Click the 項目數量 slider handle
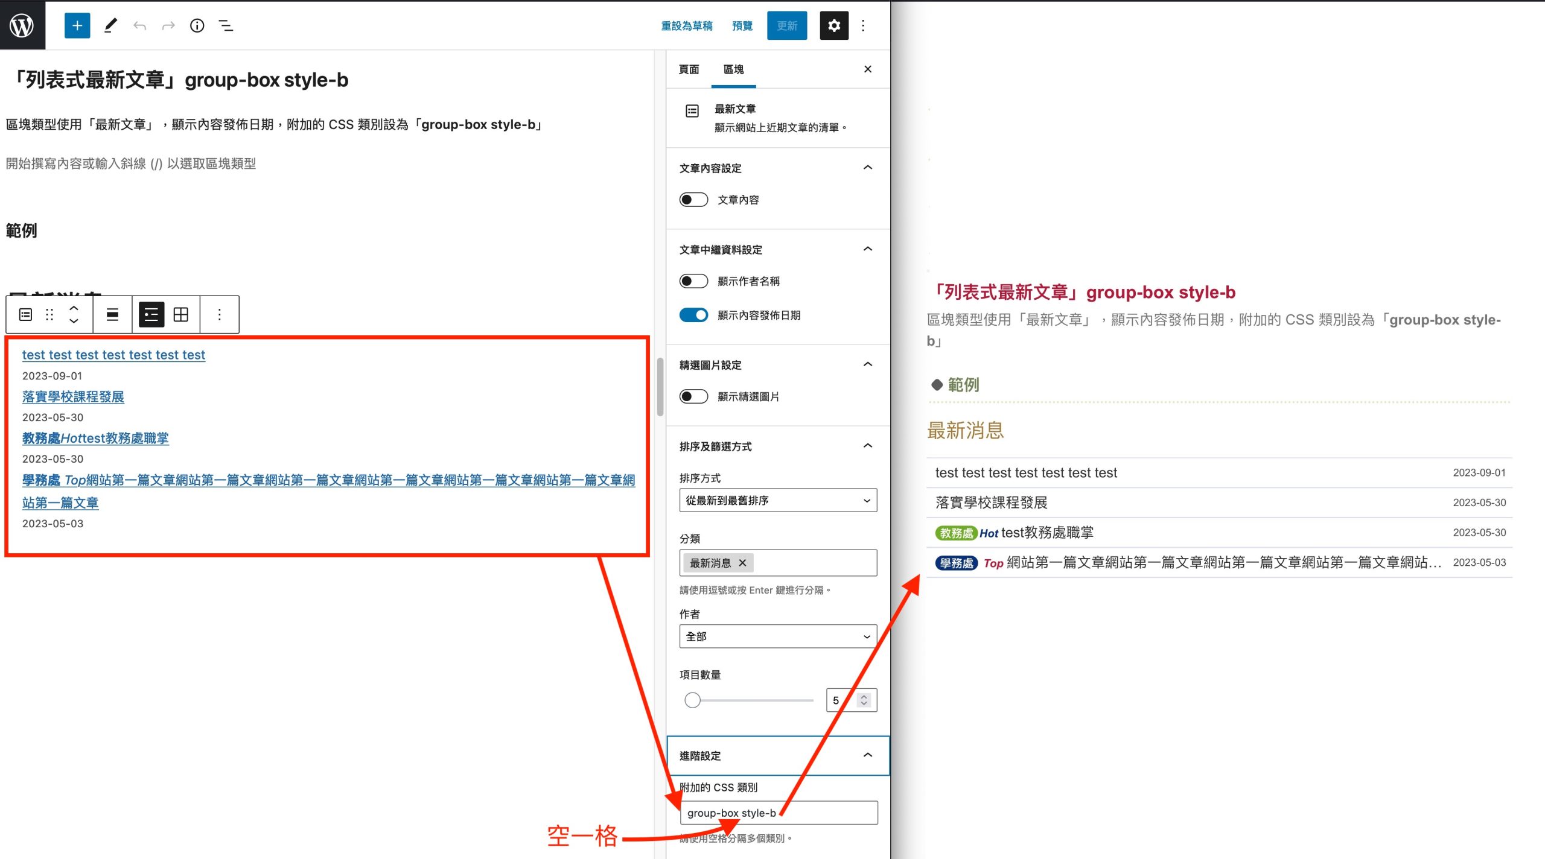The width and height of the screenshot is (1545, 859). coord(692,700)
